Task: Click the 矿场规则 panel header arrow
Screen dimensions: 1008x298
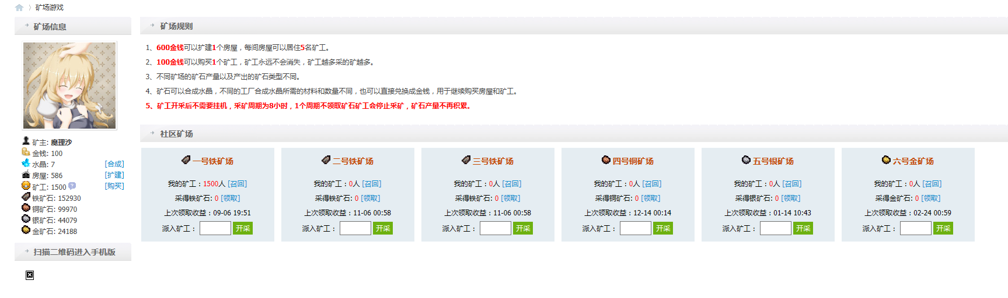Action: tap(153, 26)
